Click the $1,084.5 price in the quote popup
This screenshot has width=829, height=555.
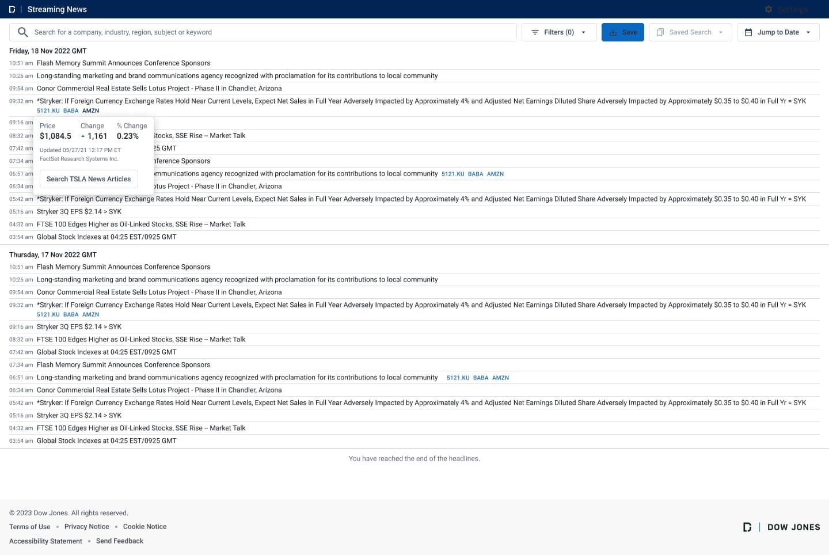pyautogui.click(x=56, y=136)
